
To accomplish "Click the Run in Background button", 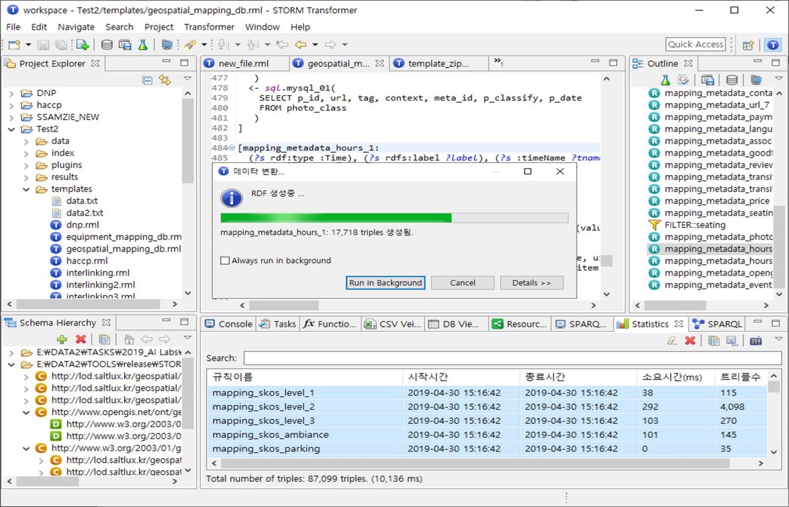I will point(385,282).
